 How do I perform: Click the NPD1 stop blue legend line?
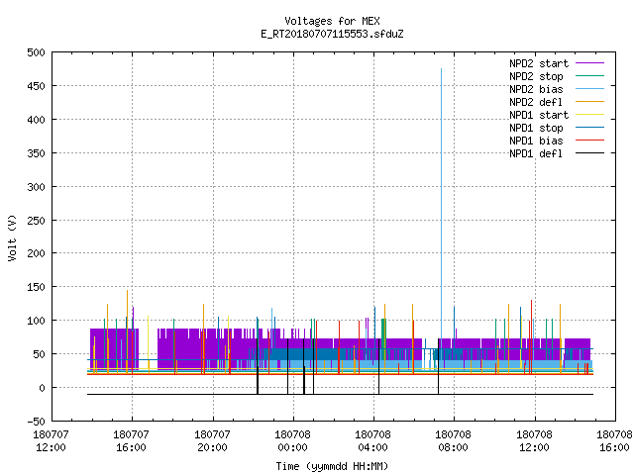(589, 128)
